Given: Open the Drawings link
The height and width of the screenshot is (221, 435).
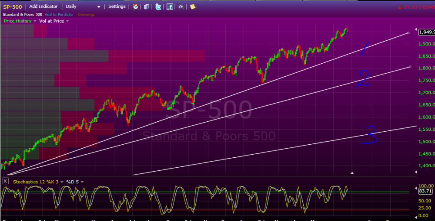Looking at the screenshot, I should pos(86,15).
